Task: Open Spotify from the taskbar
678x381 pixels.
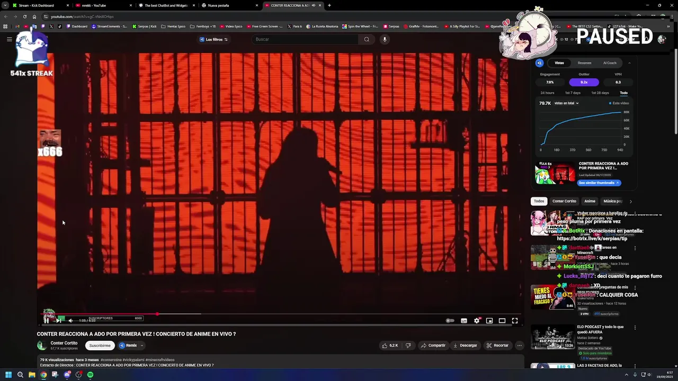Action: 90,375
